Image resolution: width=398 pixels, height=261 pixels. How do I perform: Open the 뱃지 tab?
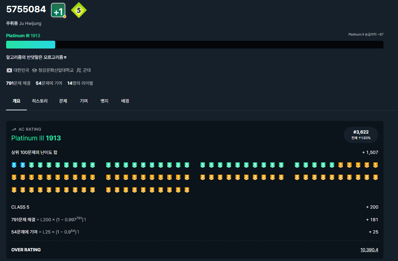click(x=104, y=101)
